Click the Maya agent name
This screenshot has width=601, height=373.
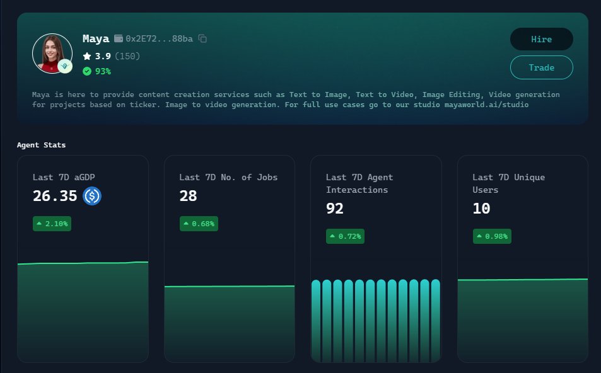click(x=96, y=38)
